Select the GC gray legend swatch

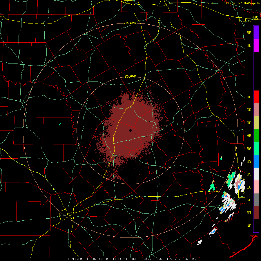256,200
